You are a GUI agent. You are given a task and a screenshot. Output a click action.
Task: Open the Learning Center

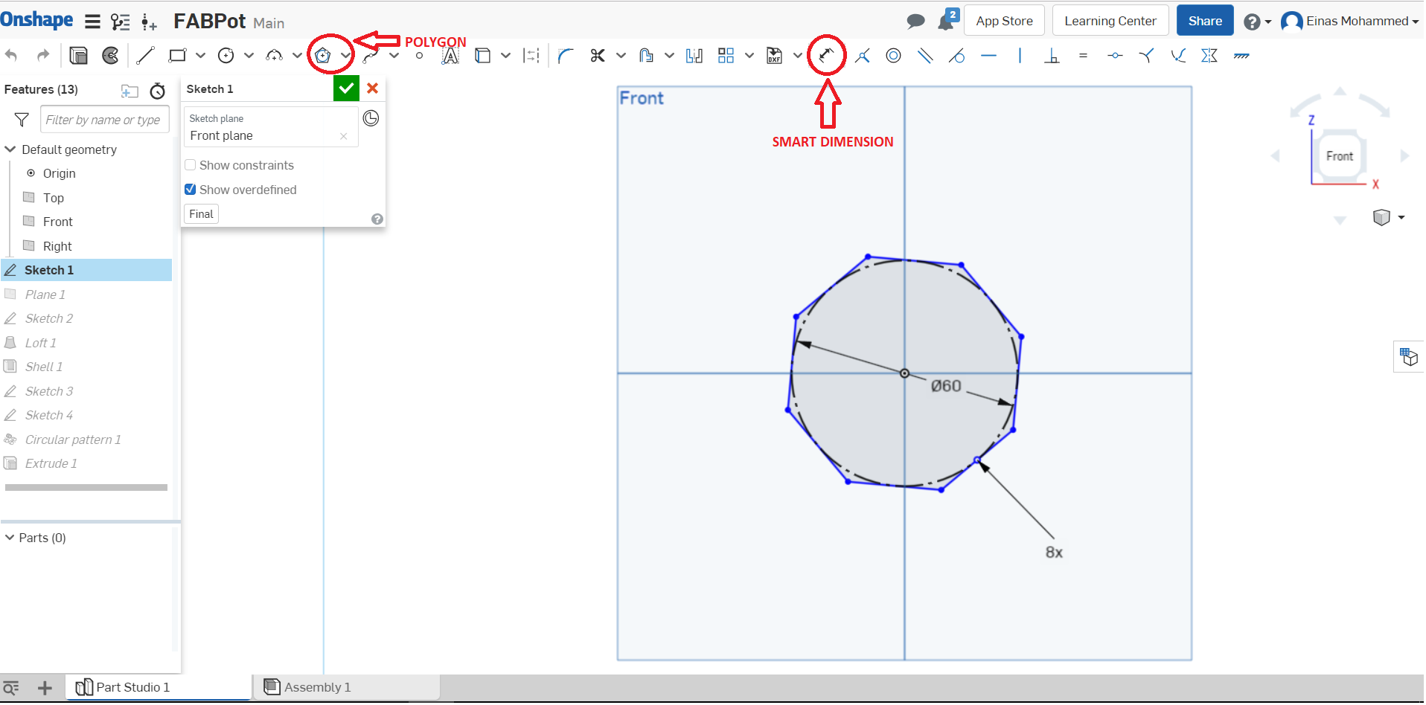[x=1110, y=21]
